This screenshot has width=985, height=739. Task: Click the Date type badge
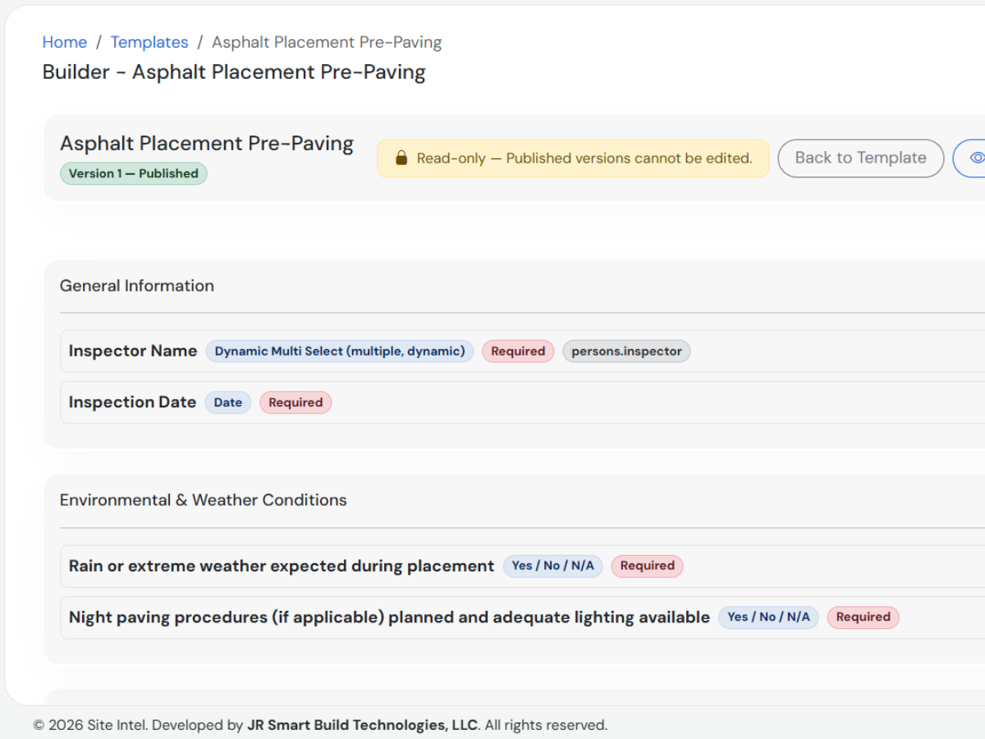[x=228, y=402]
